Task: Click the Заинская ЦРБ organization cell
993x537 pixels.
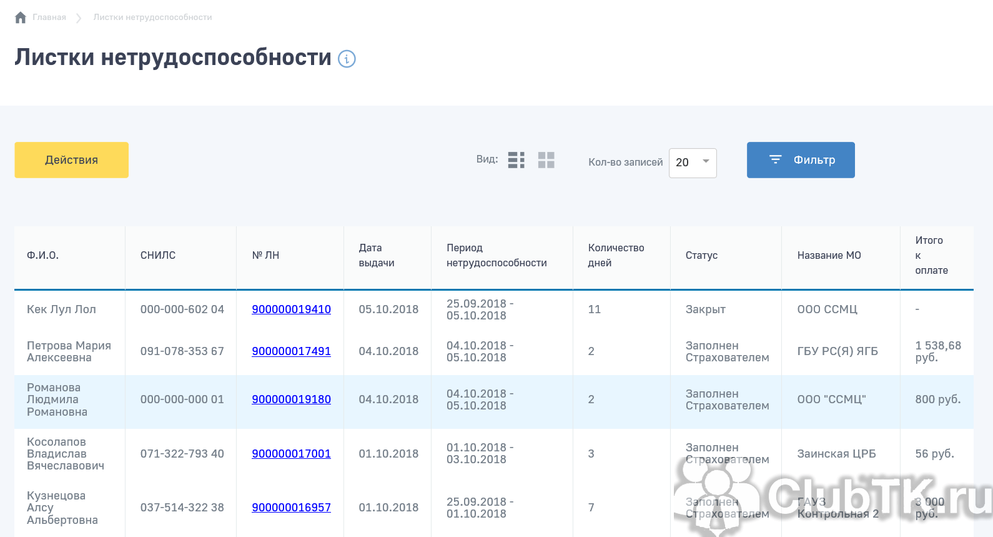Action: (836, 454)
